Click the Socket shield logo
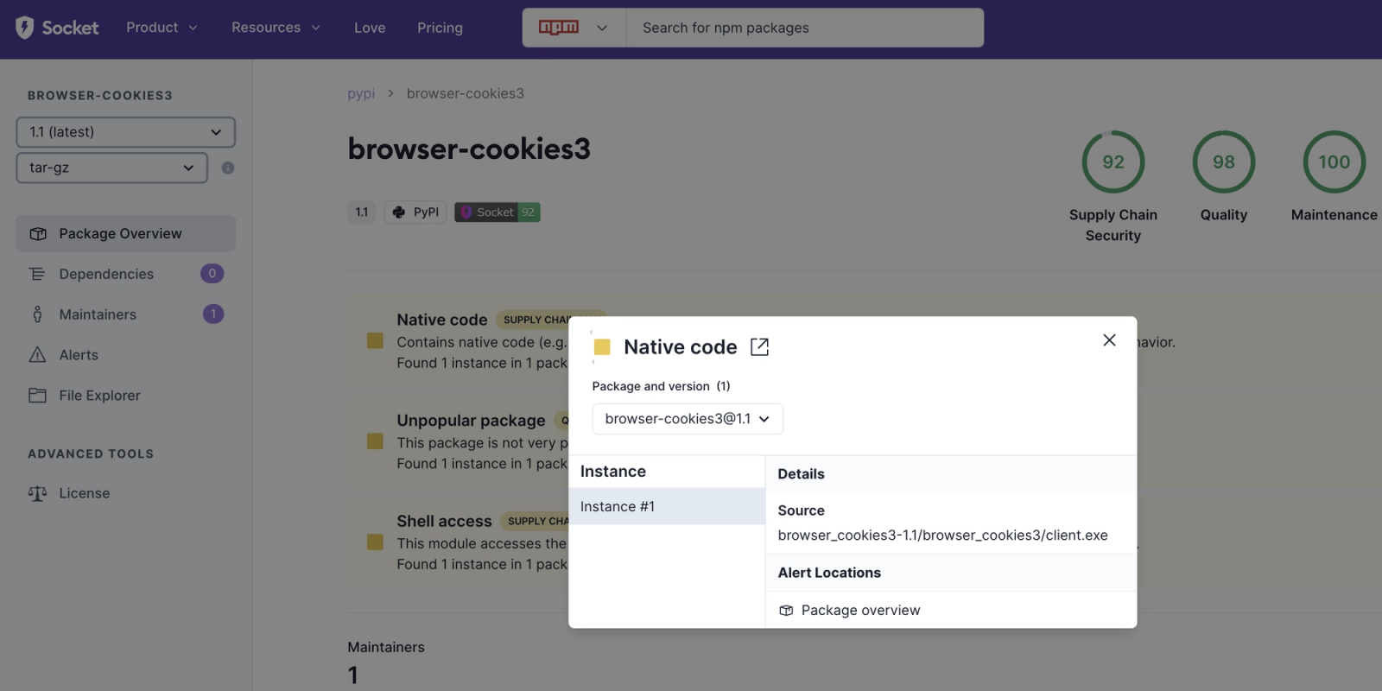The image size is (1382, 691). [24, 28]
